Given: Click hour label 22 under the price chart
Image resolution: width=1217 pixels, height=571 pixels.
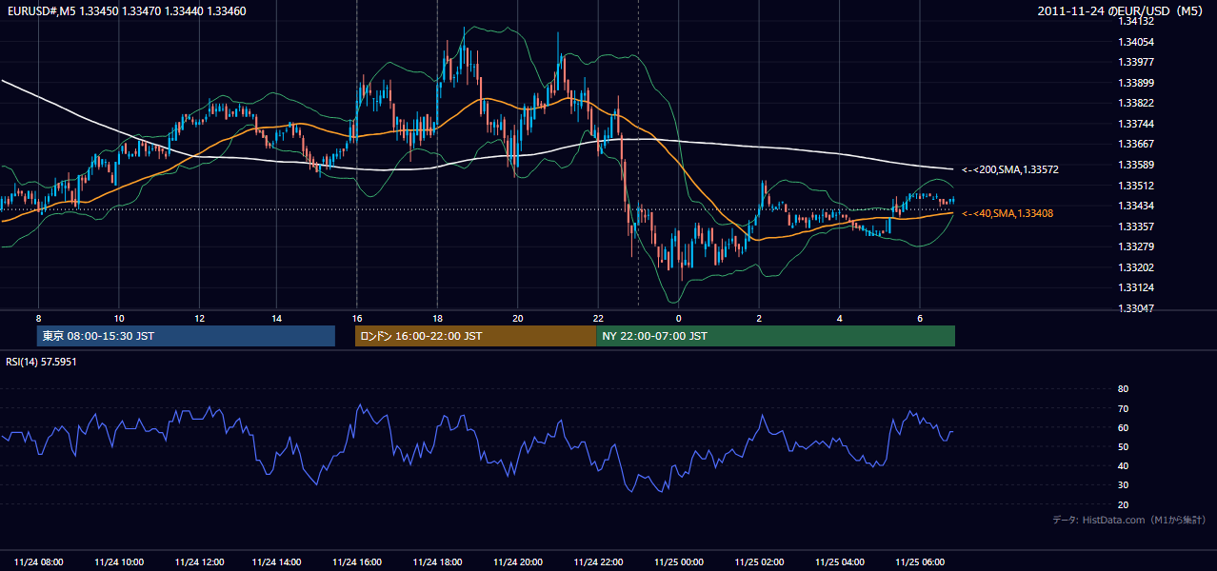Looking at the screenshot, I should tap(598, 318).
